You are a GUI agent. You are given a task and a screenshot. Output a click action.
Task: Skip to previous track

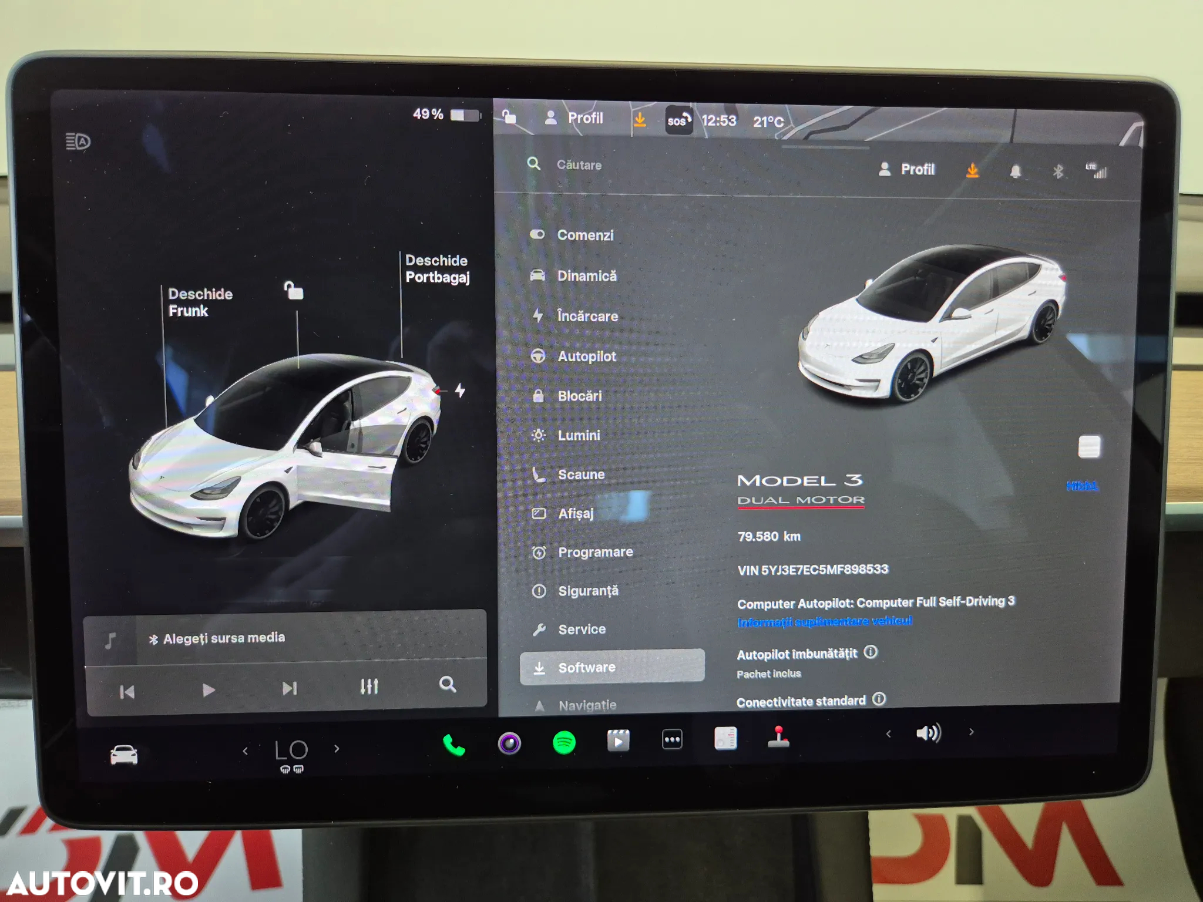pos(127,692)
